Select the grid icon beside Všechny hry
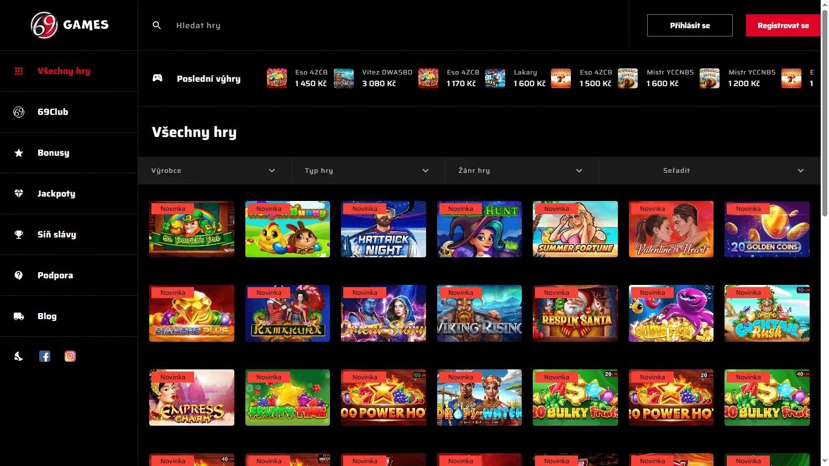This screenshot has height=466, width=829. point(18,71)
